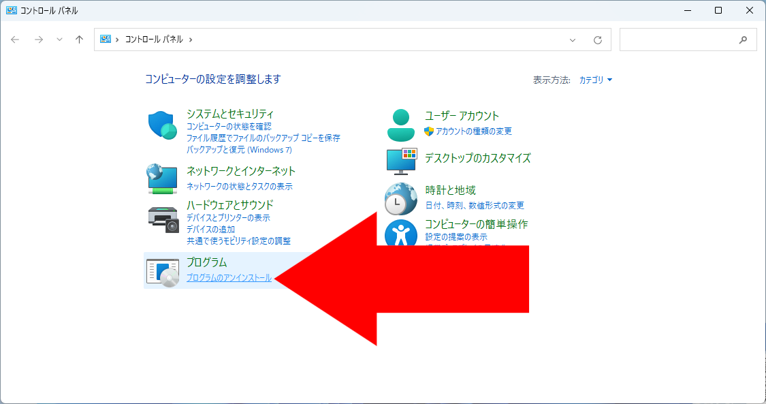Screen dimensions: 766x404
Task: Open the recent locations dropdown arrow
Action: pyautogui.click(x=59, y=40)
